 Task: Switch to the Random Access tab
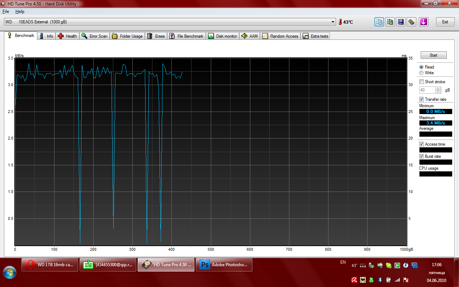280,36
